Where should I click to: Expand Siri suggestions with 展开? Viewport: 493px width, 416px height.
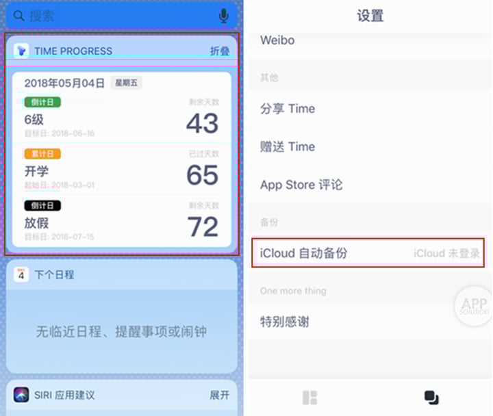pos(220,395)
